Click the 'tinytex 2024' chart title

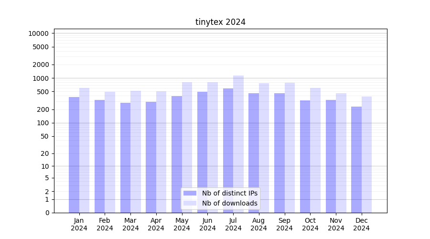tap(220, 22)
